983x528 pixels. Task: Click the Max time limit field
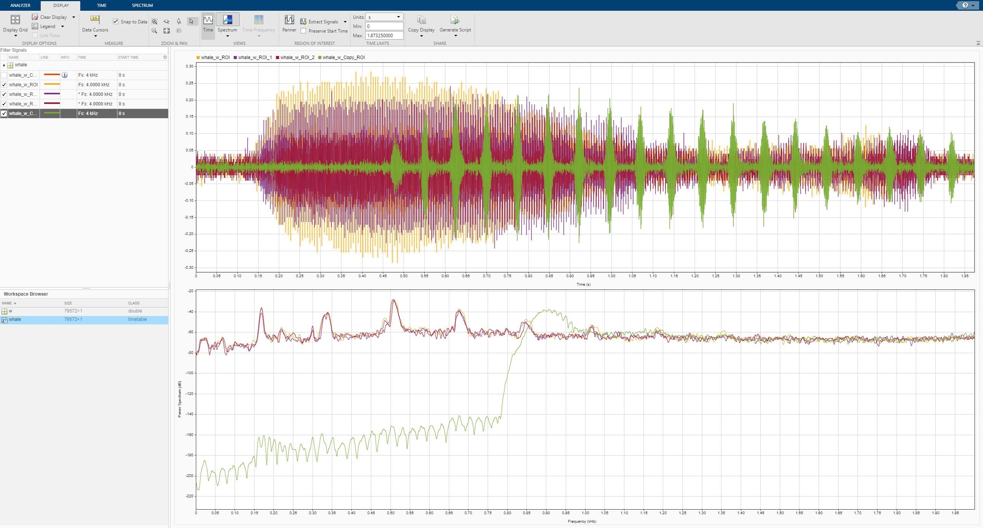click(x=384, y=35)
